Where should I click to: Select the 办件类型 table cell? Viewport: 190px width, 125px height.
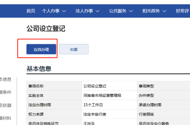(164, 95)
